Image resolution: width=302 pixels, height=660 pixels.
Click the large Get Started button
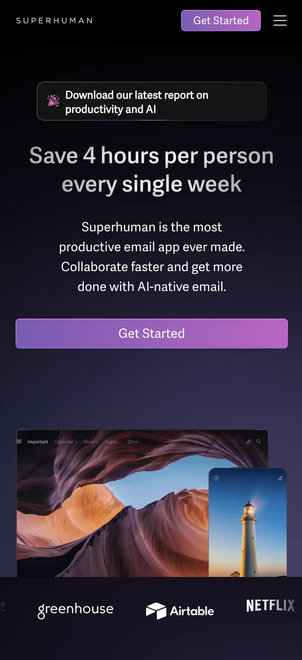point(152,334)
